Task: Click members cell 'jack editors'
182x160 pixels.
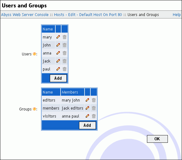Action: (x=73, y=108)
